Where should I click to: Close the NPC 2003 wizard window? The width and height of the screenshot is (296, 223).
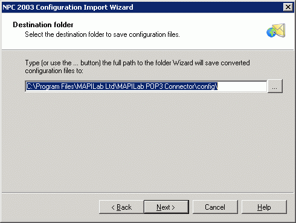point(288,7)
